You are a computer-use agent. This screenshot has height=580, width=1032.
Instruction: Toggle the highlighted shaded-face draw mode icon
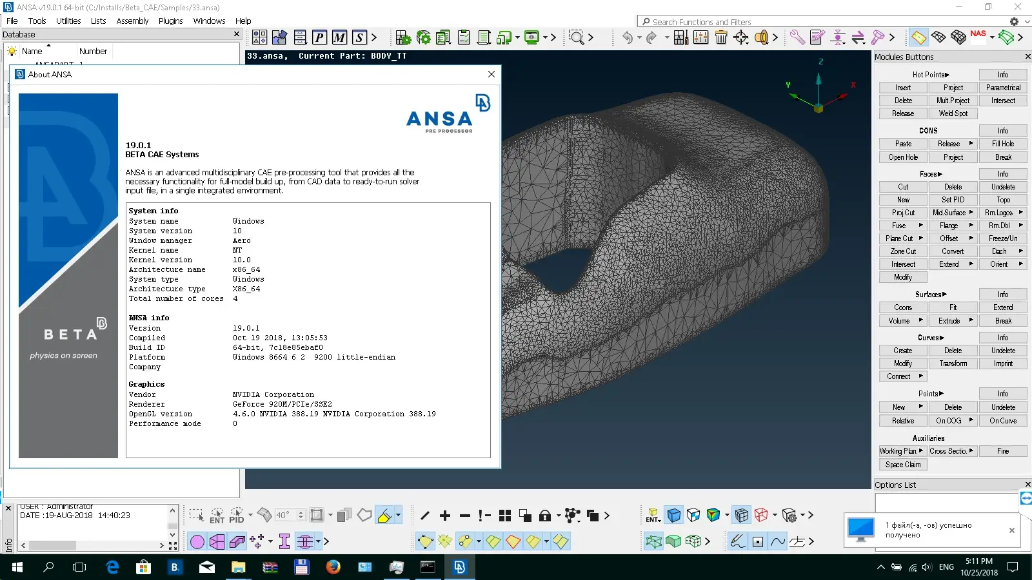click(384, 516)
